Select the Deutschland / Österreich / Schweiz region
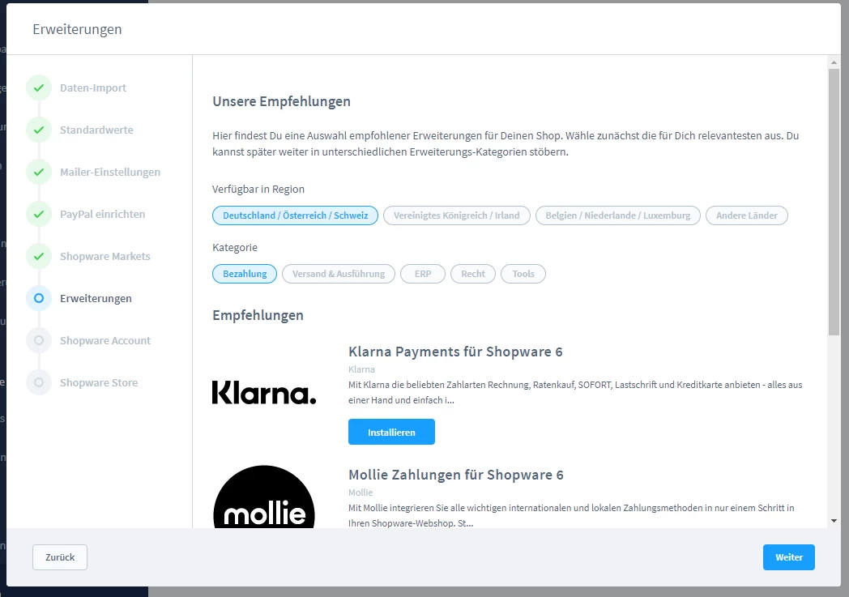This screenshot has width=849, height=597. (x=295, y=215)
